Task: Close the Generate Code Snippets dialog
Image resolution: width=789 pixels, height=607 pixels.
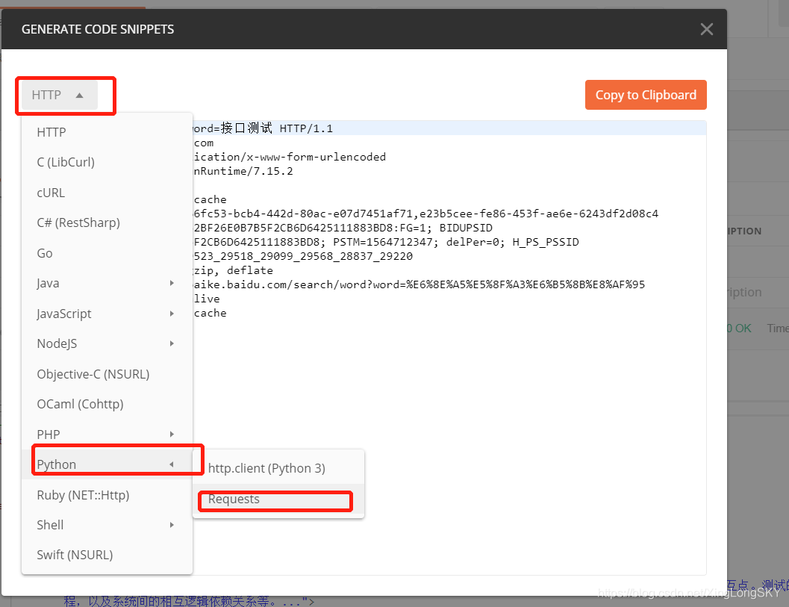Action: click(x=706, y=29)
